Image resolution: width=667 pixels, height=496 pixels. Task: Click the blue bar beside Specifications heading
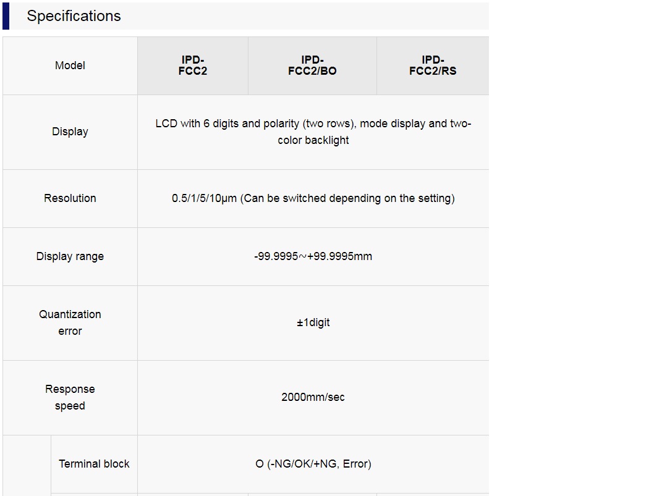coord(6,16)
